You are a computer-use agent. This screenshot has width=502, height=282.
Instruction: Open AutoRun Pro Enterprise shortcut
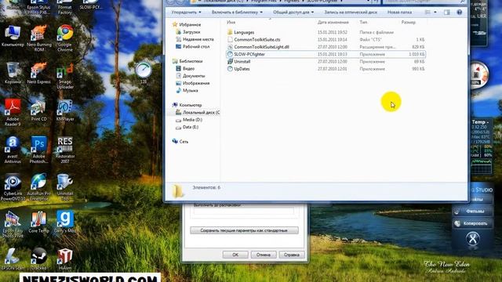pyautogui.click(x=38, y=187)
